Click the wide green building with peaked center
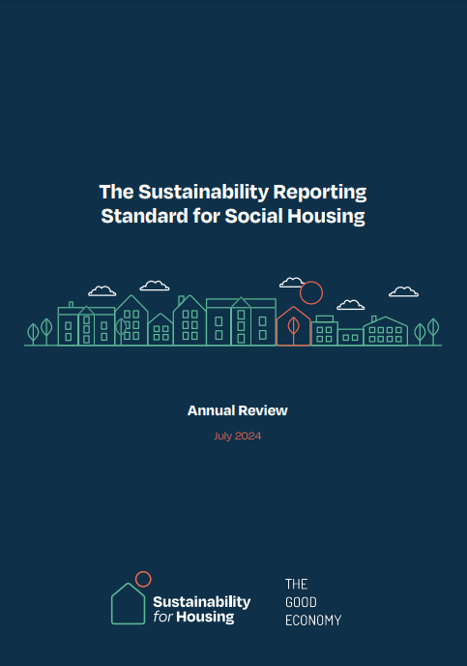467x666 pixels. pos(241,321)
